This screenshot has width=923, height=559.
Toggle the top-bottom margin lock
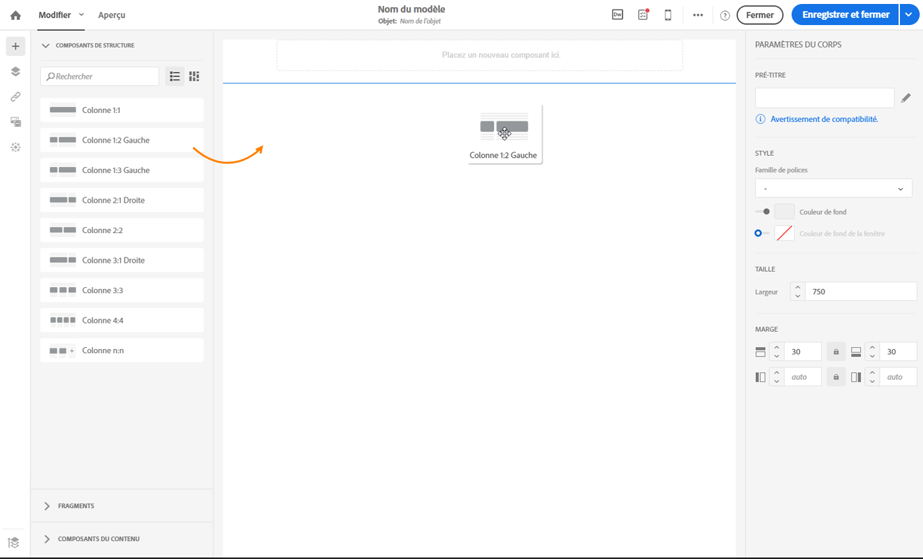[x=836, y=352]
